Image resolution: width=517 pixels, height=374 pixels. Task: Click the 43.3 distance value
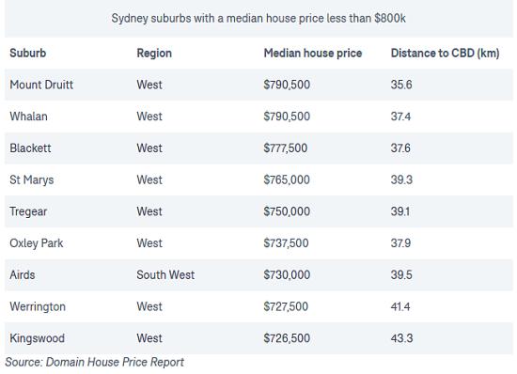pyautogui.click(x=401, y=338)
